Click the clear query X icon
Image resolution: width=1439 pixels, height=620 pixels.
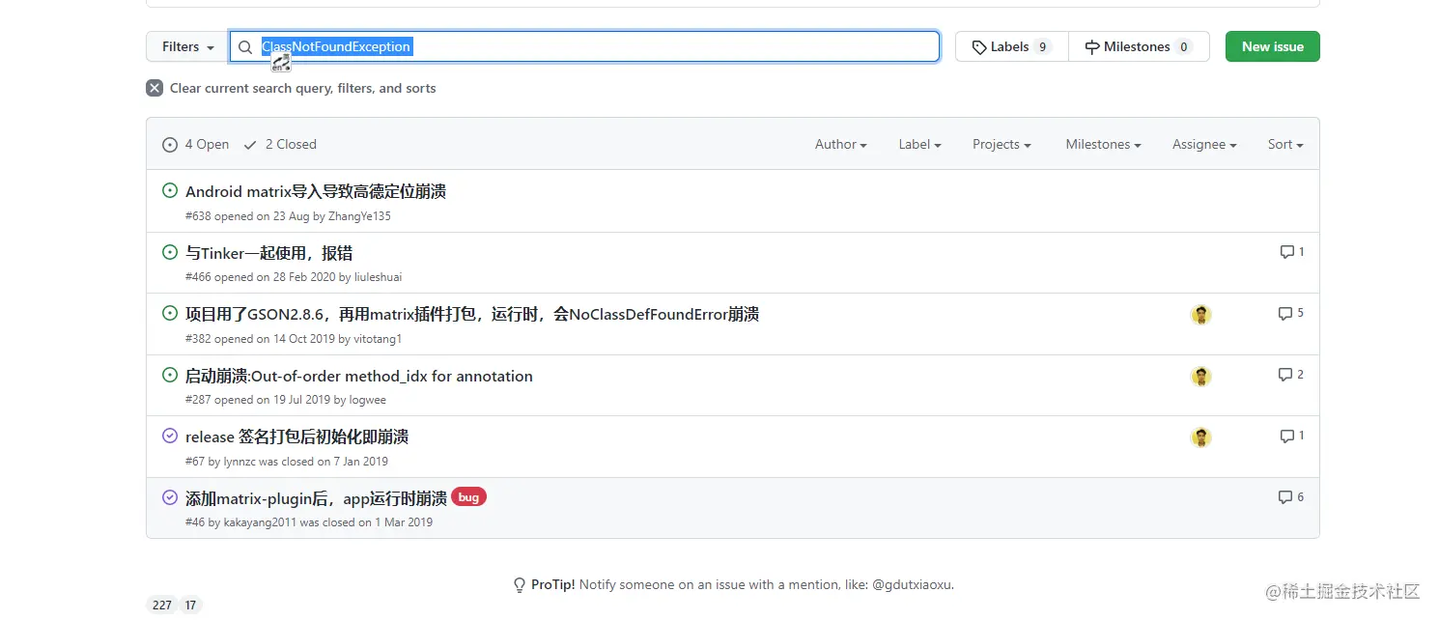(x=155, y=88)
